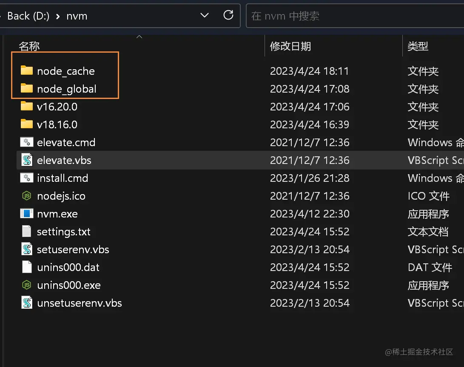Click the date 2023/4/24 17:08
This screenshot has width=464, height=367.
[310, 89]
